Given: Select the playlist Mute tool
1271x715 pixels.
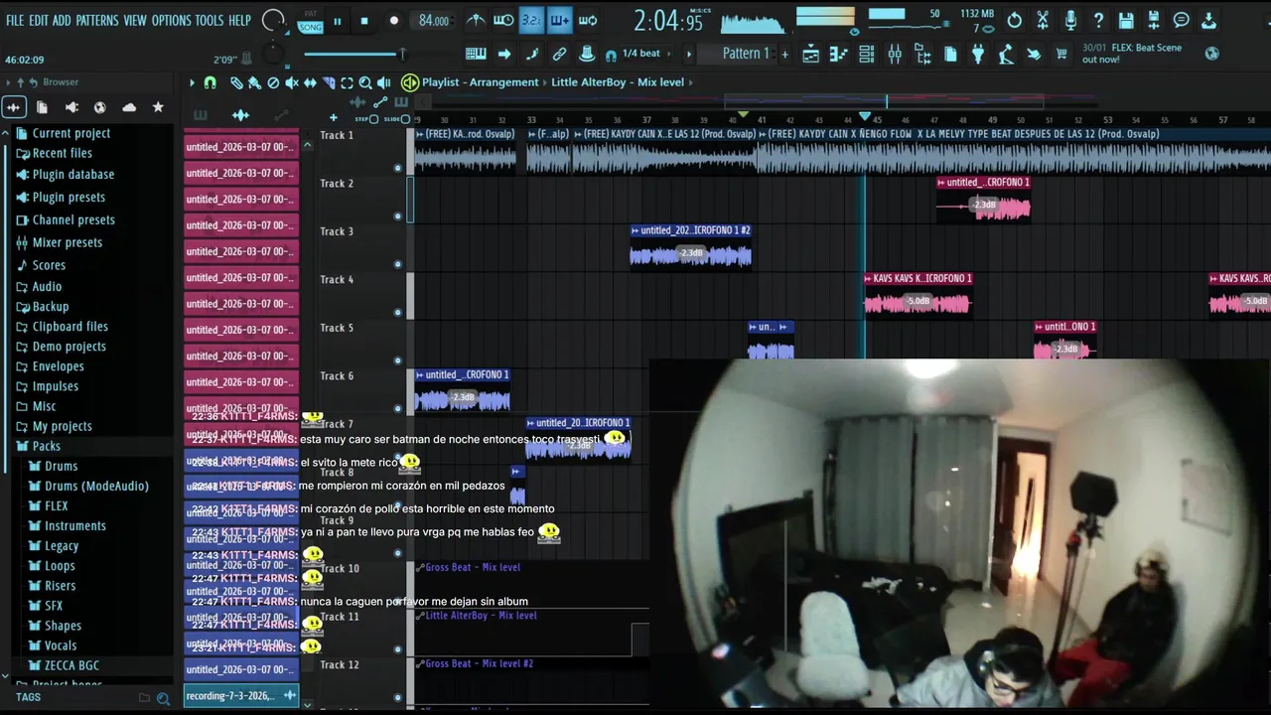Looking at the screenshot, I should click(x=292, y=83).
